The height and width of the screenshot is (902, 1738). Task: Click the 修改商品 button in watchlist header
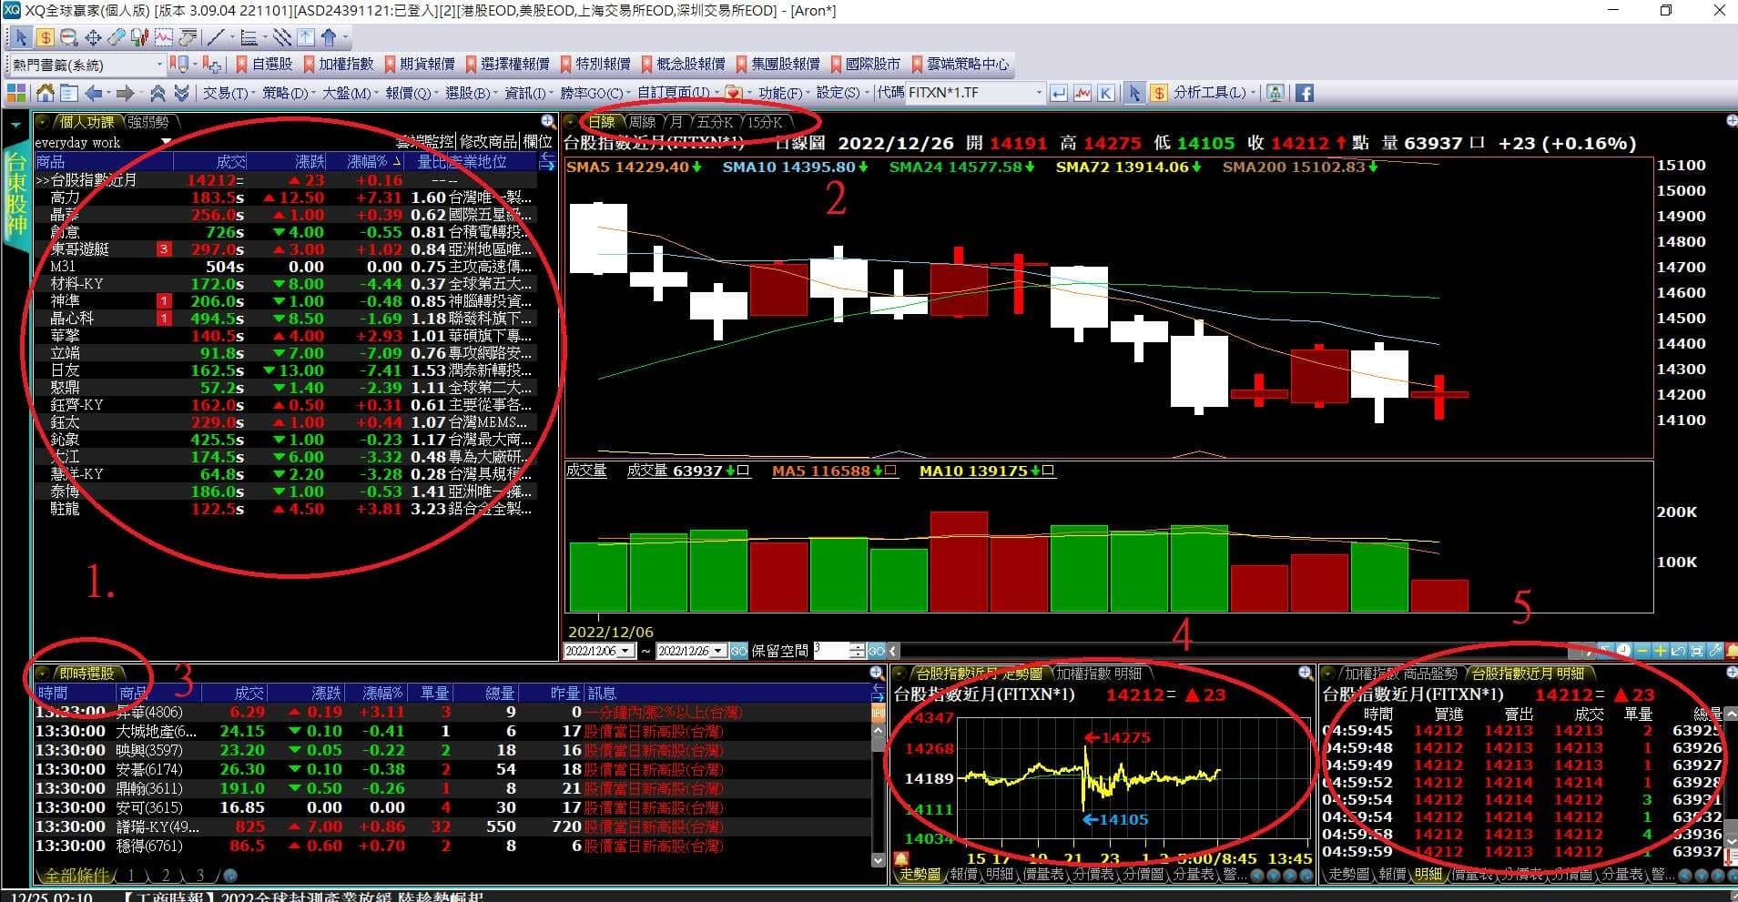click(x=487, y=142)
